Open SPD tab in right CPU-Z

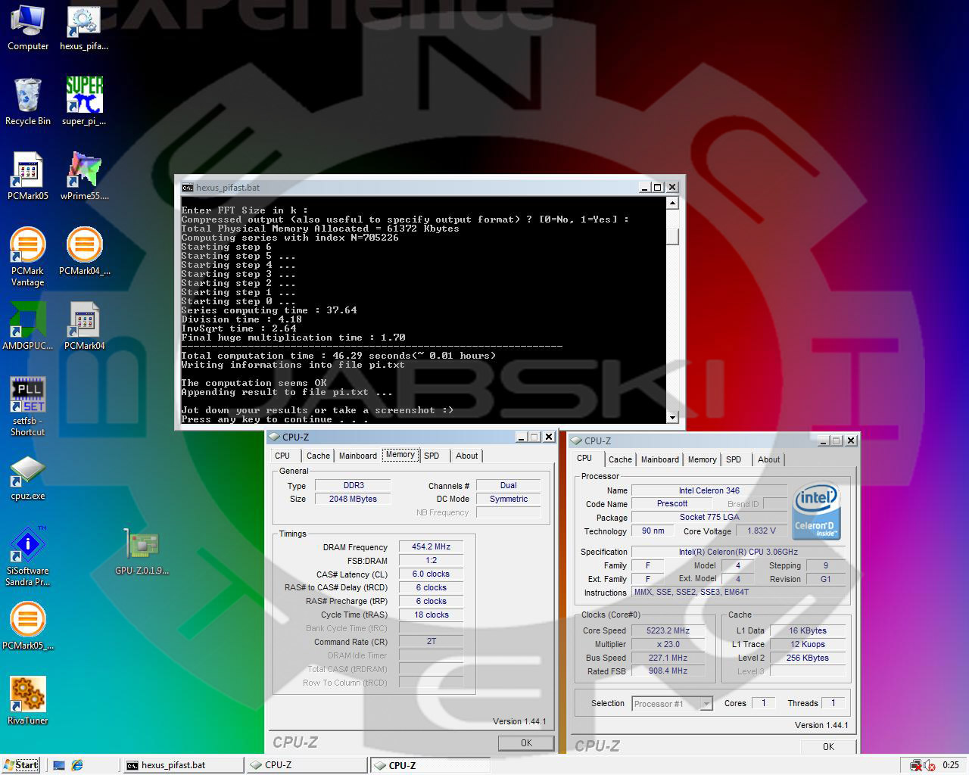click(734, 459)
